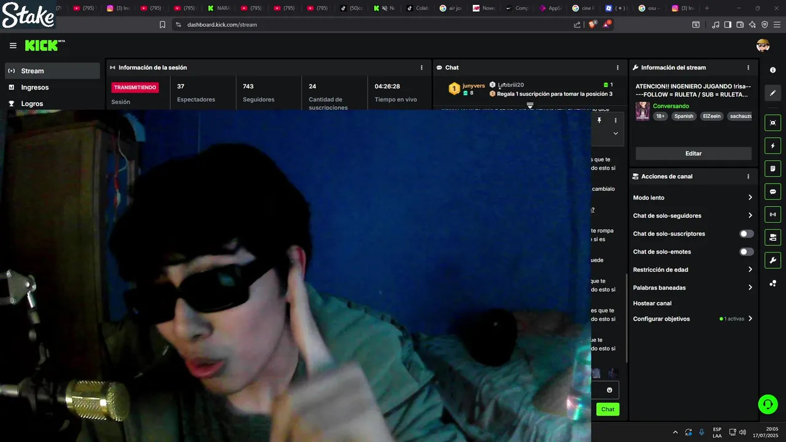Open the green support headset button

pos(768,404)
